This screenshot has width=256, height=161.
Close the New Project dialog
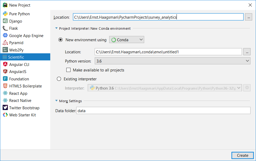(x=250, y=5)
